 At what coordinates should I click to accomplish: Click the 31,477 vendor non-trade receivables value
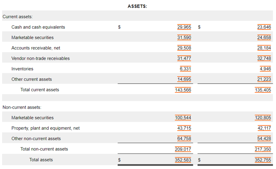184,58
